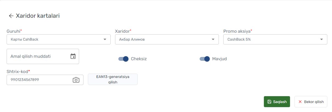
Task: Expand the Guruhi dropdown arrow
Action: point(105,39)
